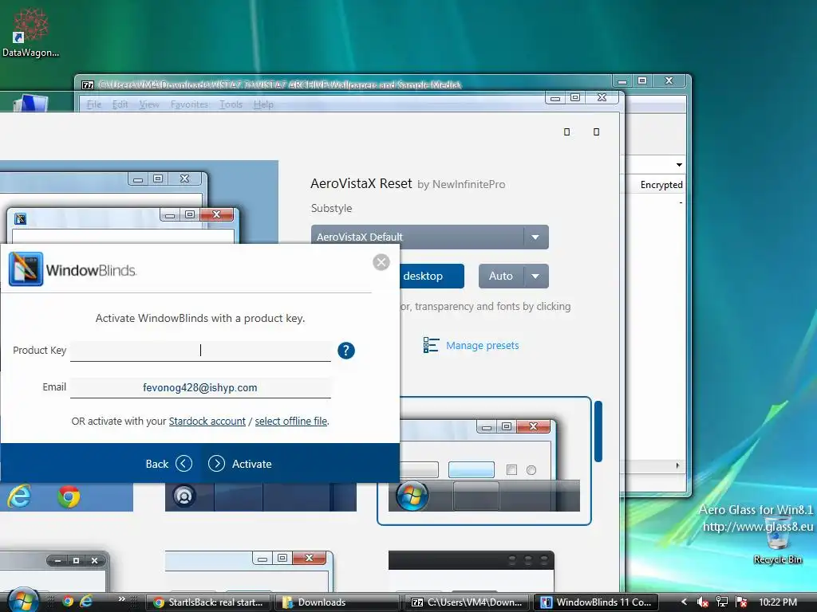The image size is (817, 612).
Task: Click the round user icon in dark taskbar preview
Action: pyautogui.click(x=184, y=496)
